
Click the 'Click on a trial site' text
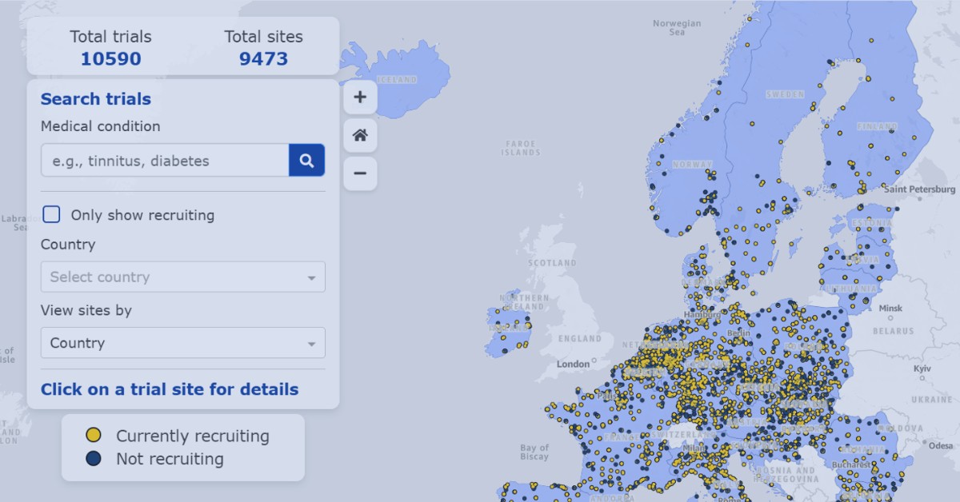point(170,389)
